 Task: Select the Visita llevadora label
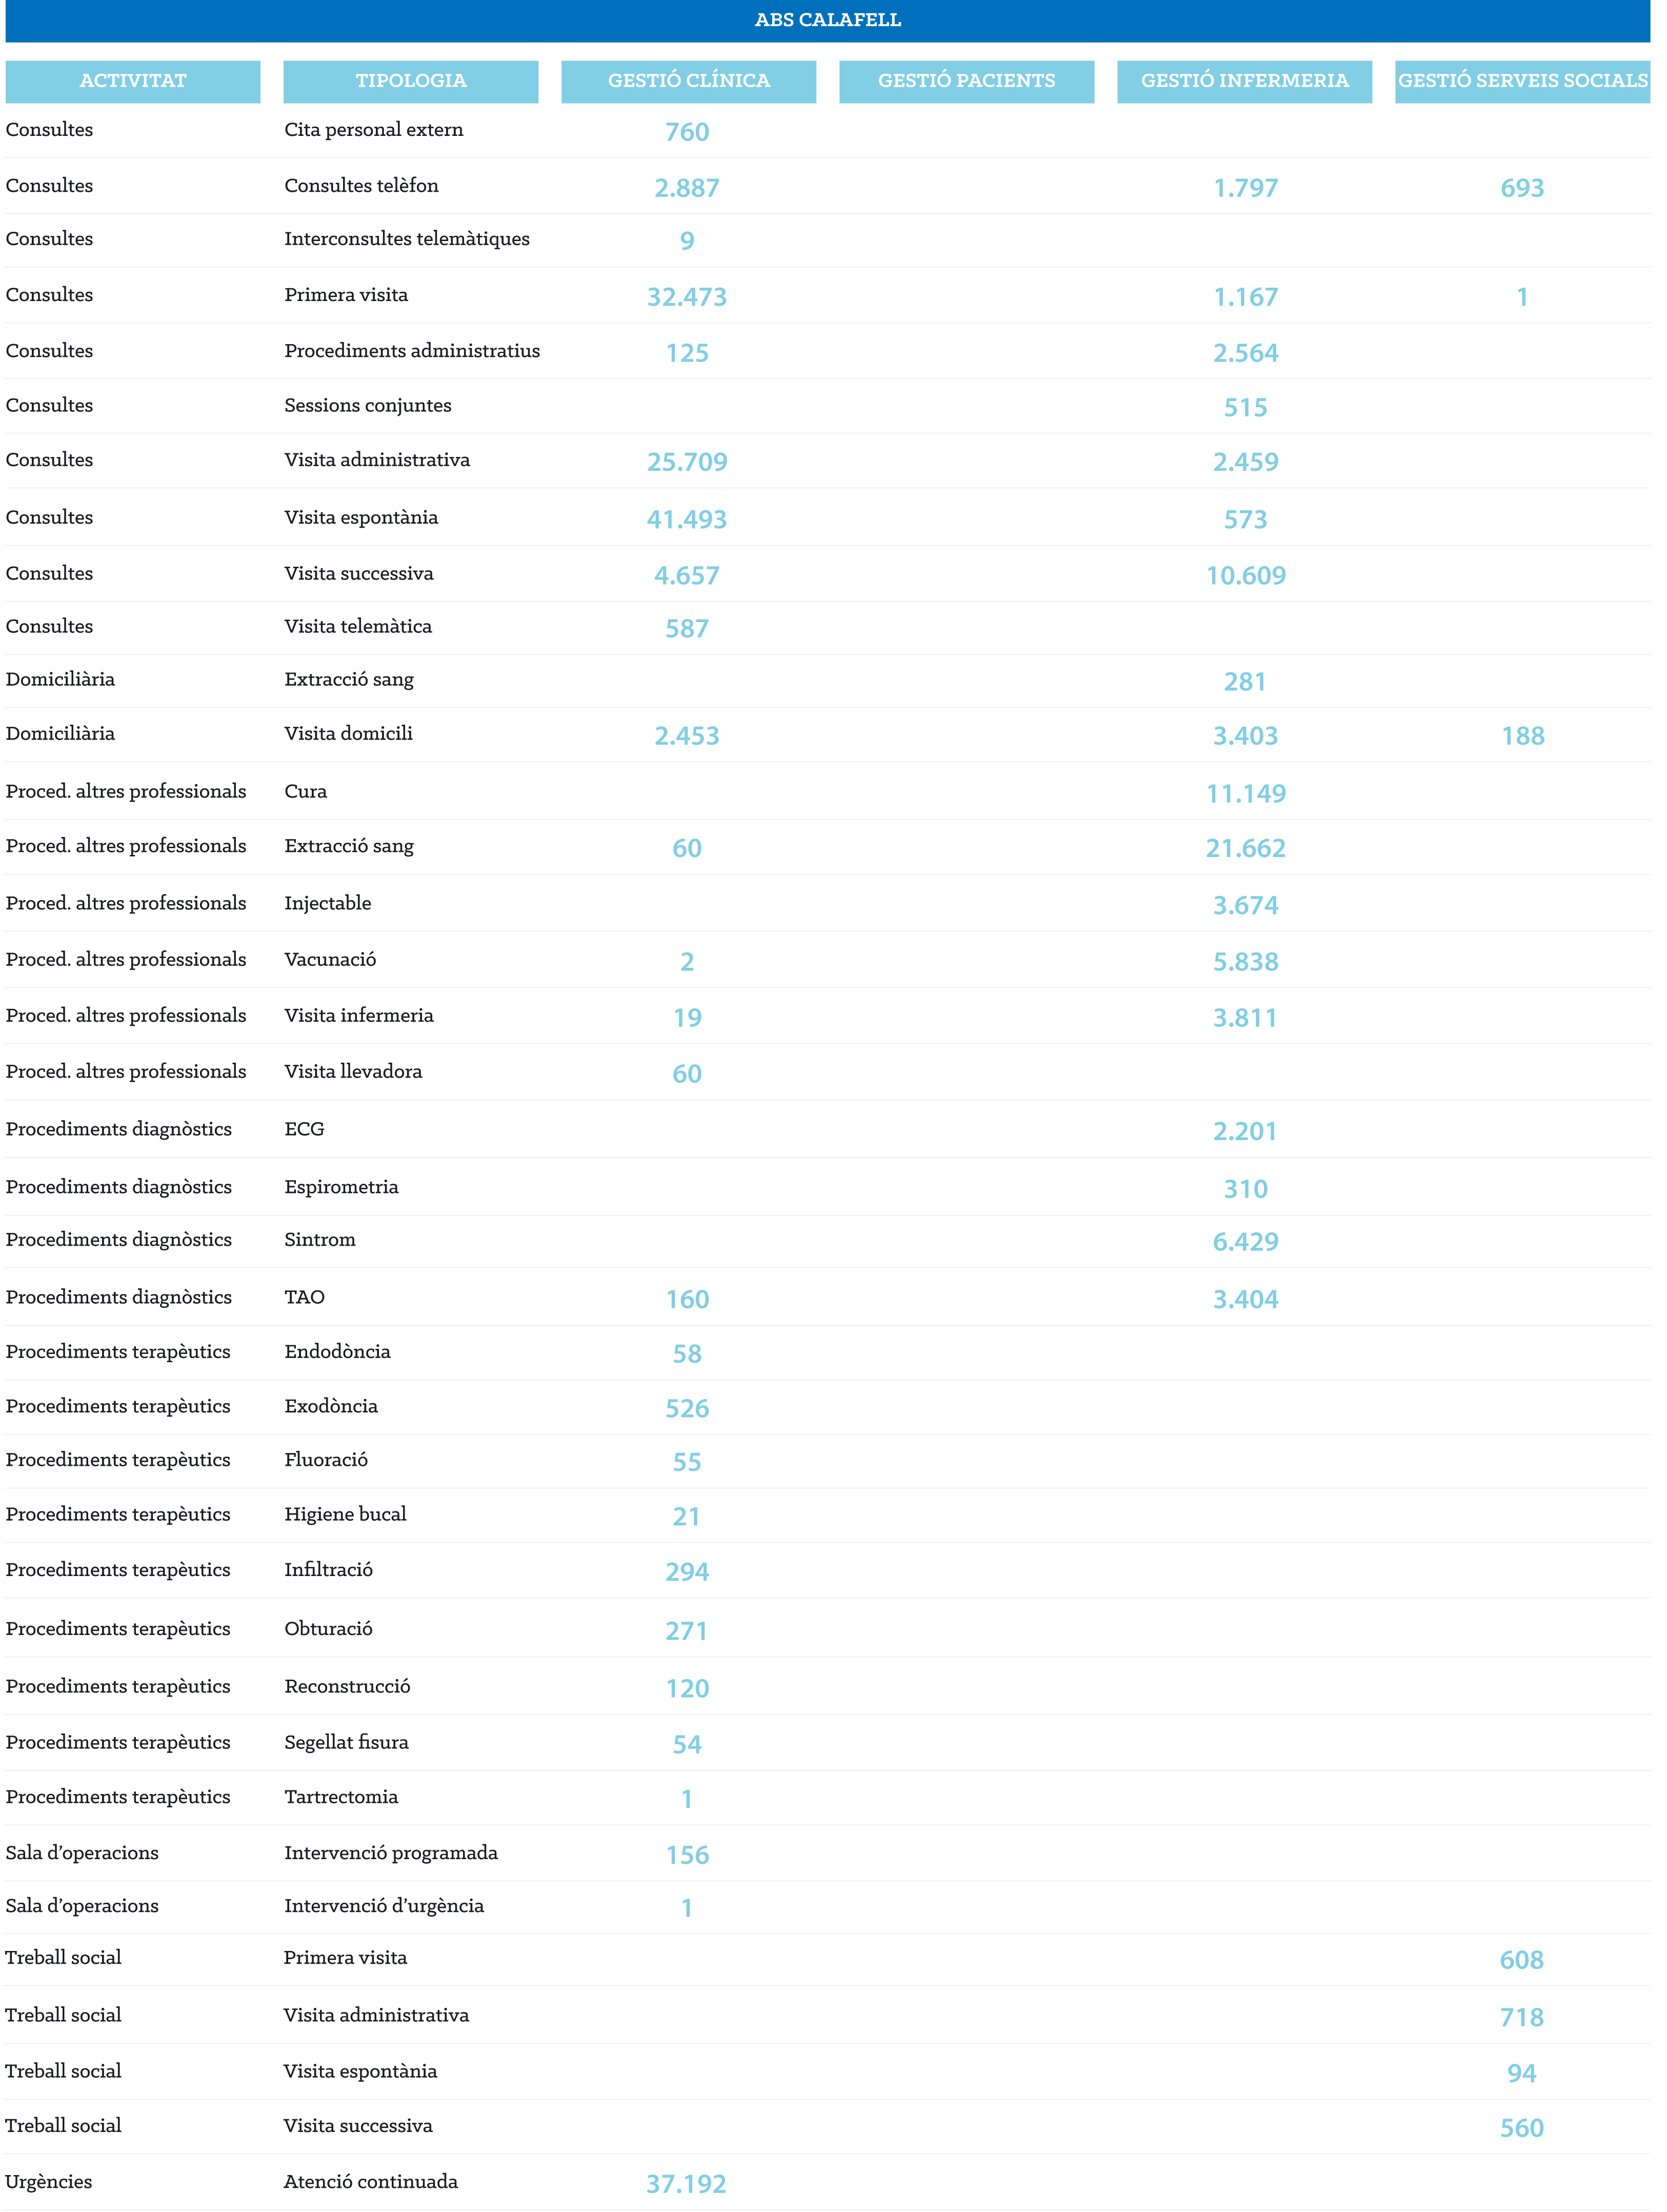pyautogui.click(x=353, y=1072)
